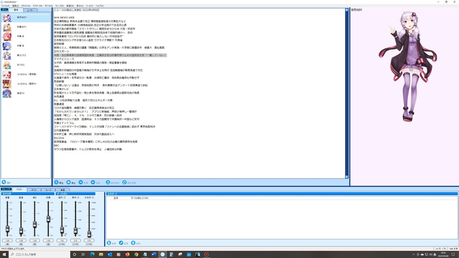459x258 pixels.
Task: Pick the 桜乃そら voice avatar
Action: [x=7, y=65]
